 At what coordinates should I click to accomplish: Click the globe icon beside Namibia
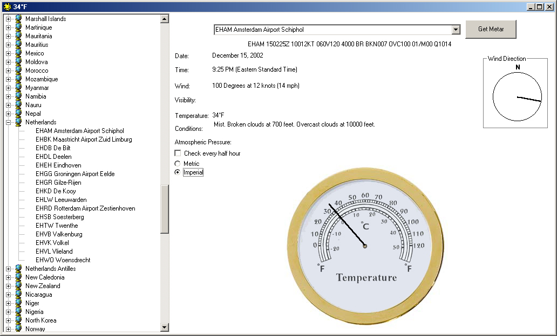(18, 96)
